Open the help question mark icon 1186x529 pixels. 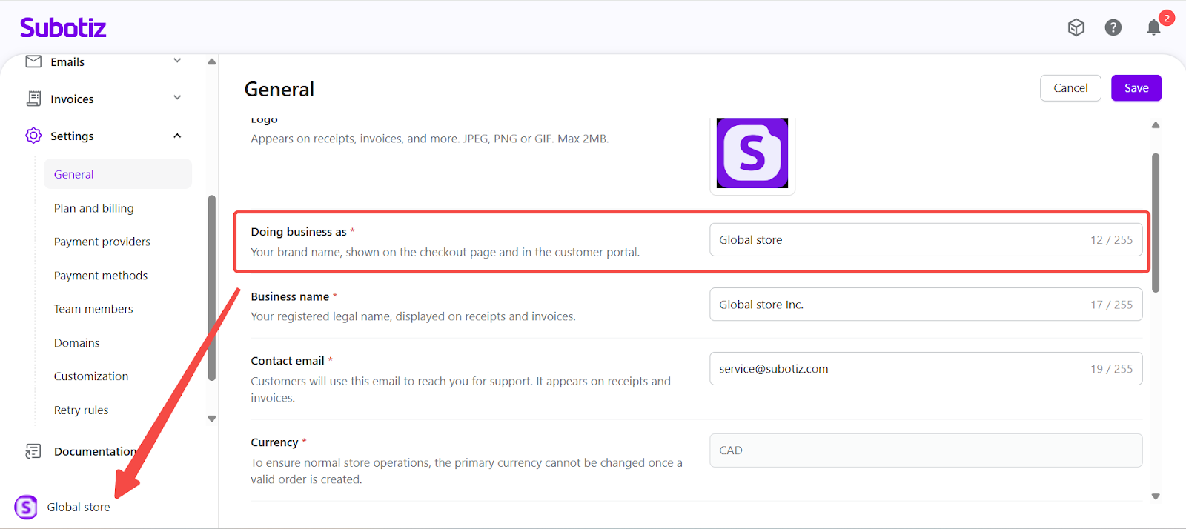pos(1113,27)
